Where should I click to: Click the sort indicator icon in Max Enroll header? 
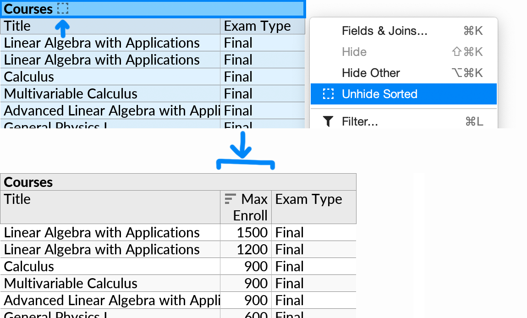pyautogui.click(x=231, y=199)
